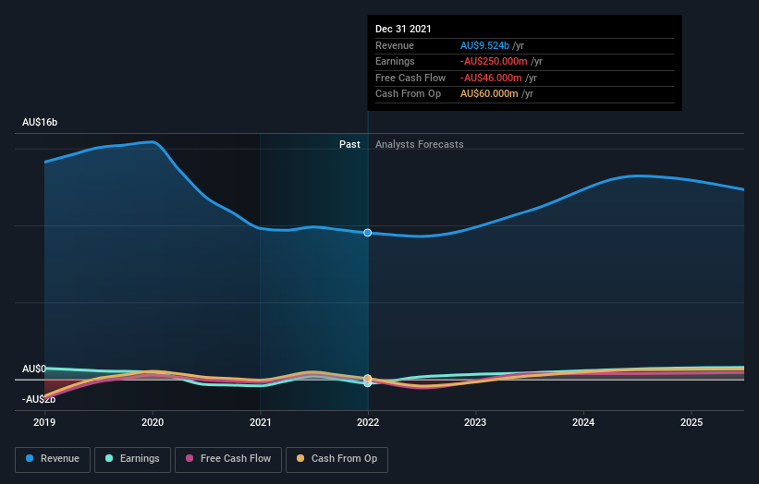Click the Cash From Op label in tooltip
Viewport: 759px width, 484px height.
[x=408, y=94]
